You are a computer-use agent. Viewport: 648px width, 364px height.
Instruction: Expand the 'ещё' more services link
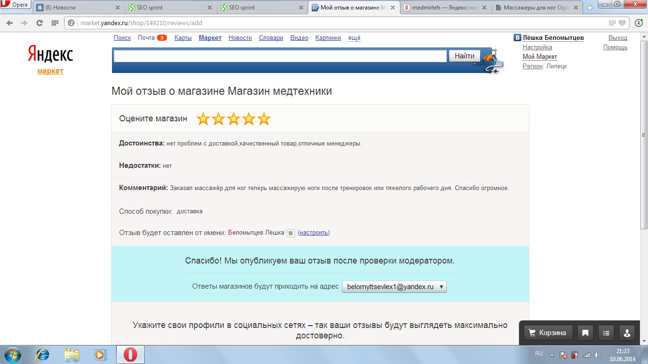click(354, 38)
